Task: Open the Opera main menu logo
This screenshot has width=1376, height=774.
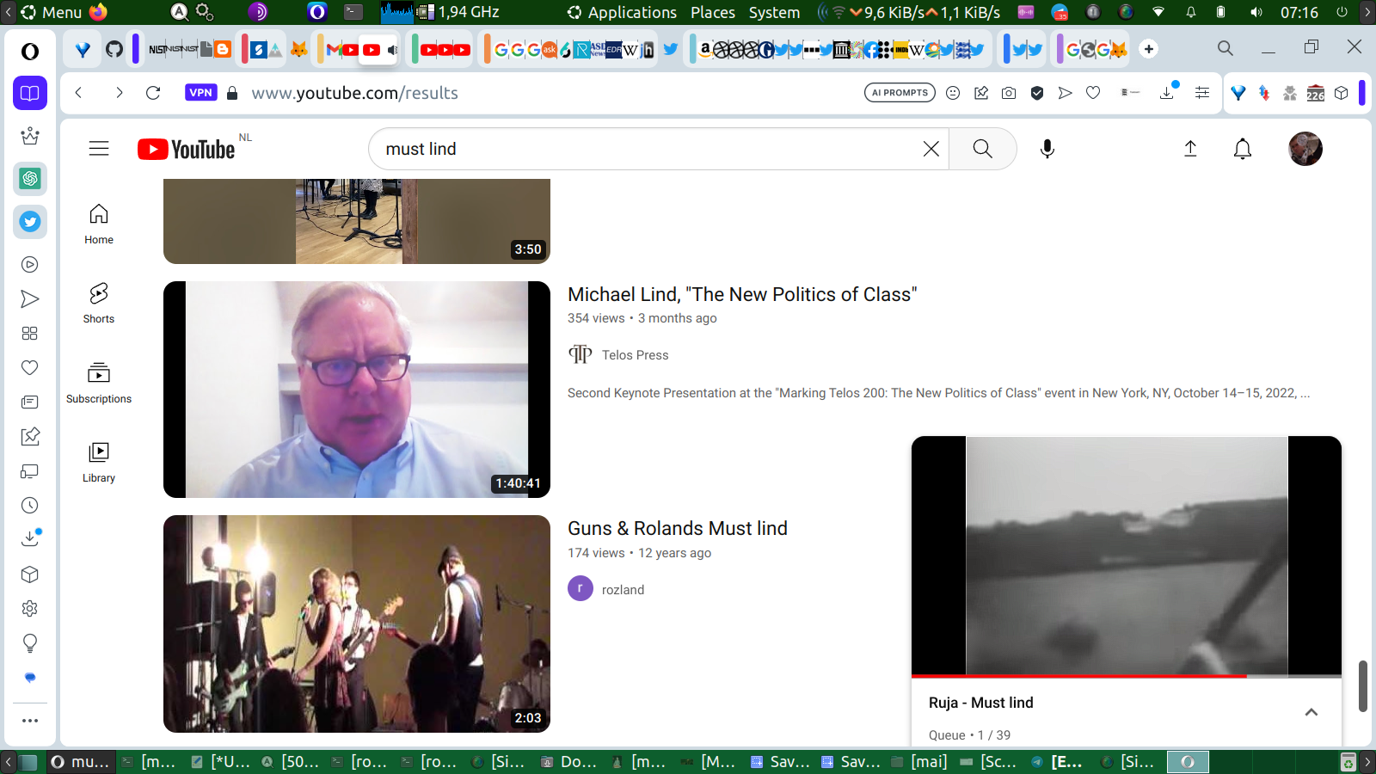Action: click(30, 52)
